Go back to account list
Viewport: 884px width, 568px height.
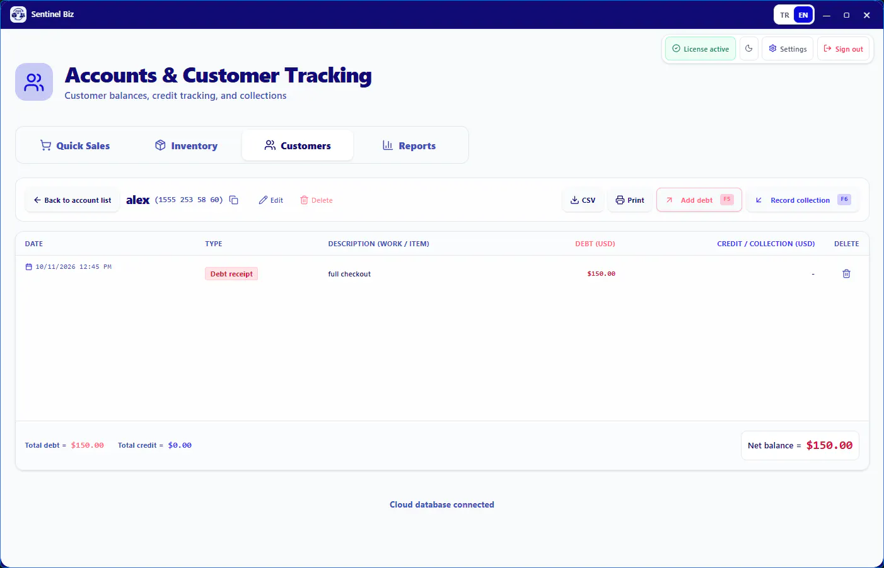(72, 200)
